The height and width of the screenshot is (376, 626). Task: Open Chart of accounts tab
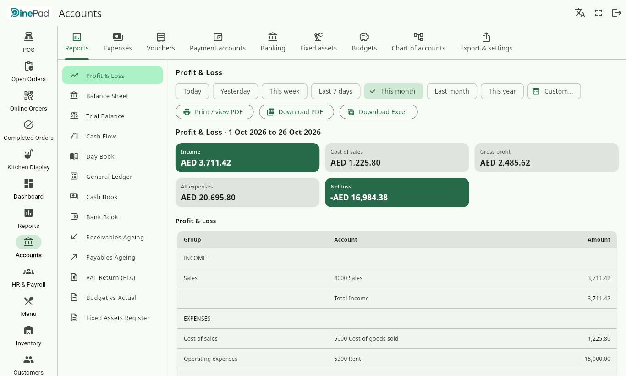click(418, 42)
